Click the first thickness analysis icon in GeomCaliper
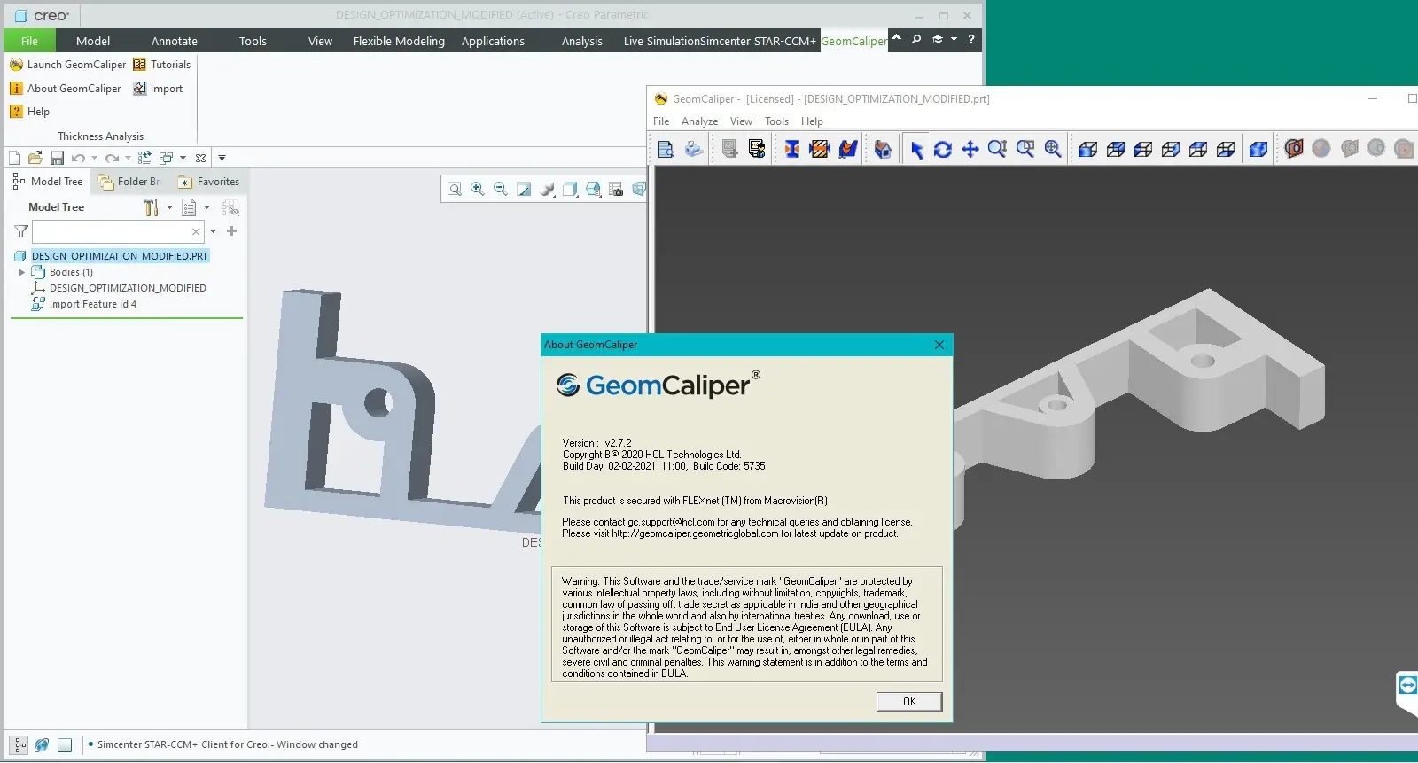 point(791,149)
